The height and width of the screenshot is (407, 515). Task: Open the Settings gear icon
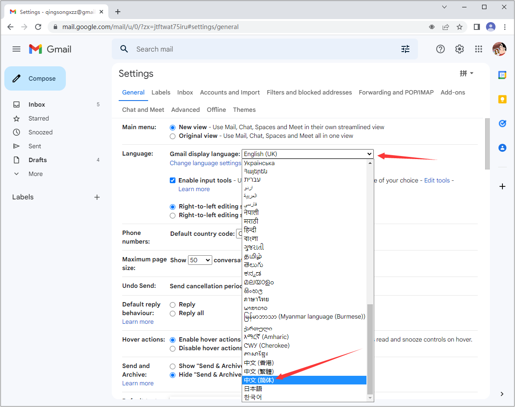[459, 49]
